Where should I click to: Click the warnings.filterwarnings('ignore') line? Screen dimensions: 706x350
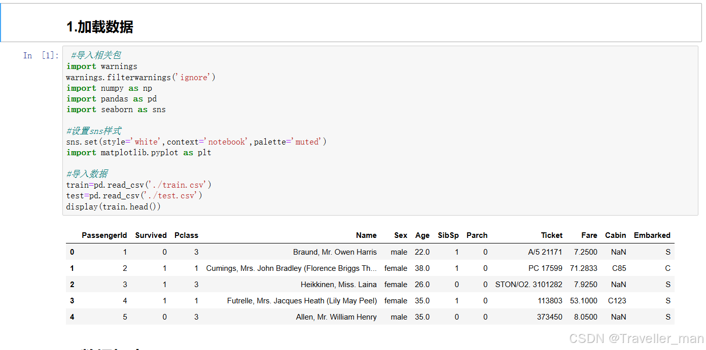[x=141, y=77]
